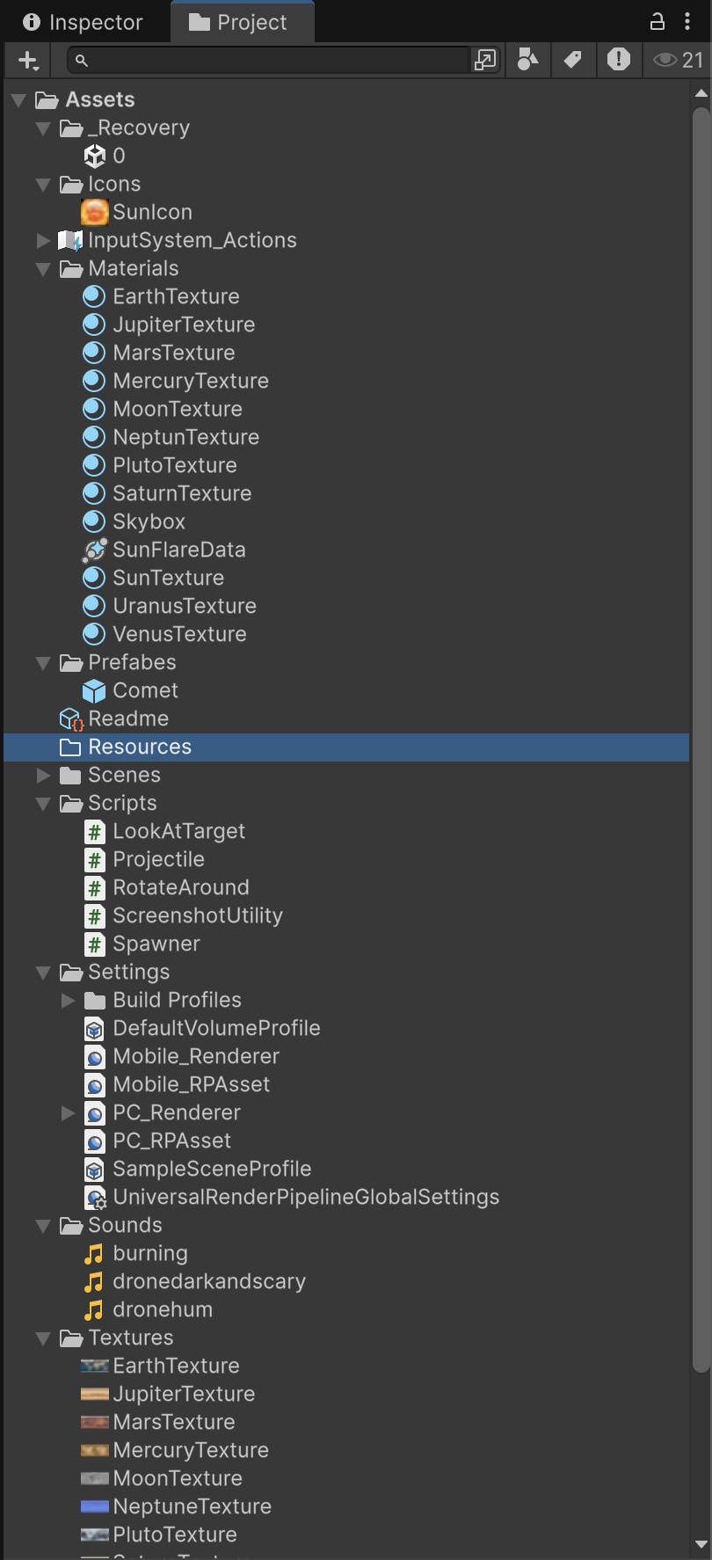Click the SunIcon sprite asset icon
The image size is (712, 1560).
click(94, 212)
